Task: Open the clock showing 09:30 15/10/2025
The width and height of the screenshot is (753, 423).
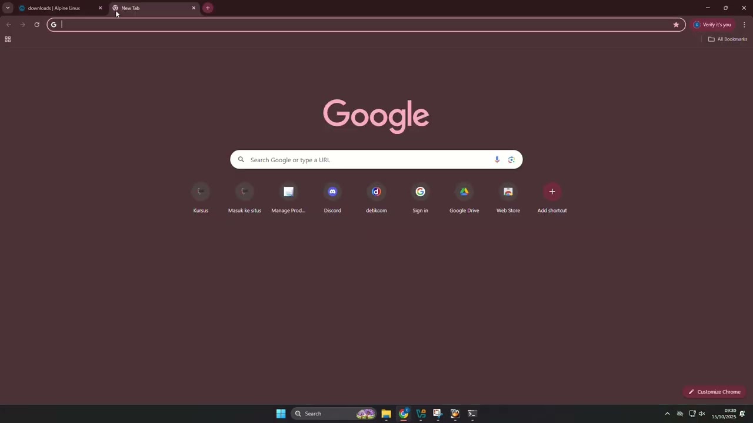Action: click(724, 414)
